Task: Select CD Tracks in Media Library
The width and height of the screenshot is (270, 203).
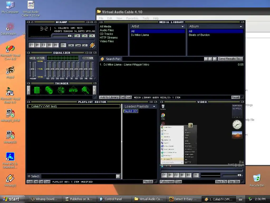Action: [x=106, y=34]
